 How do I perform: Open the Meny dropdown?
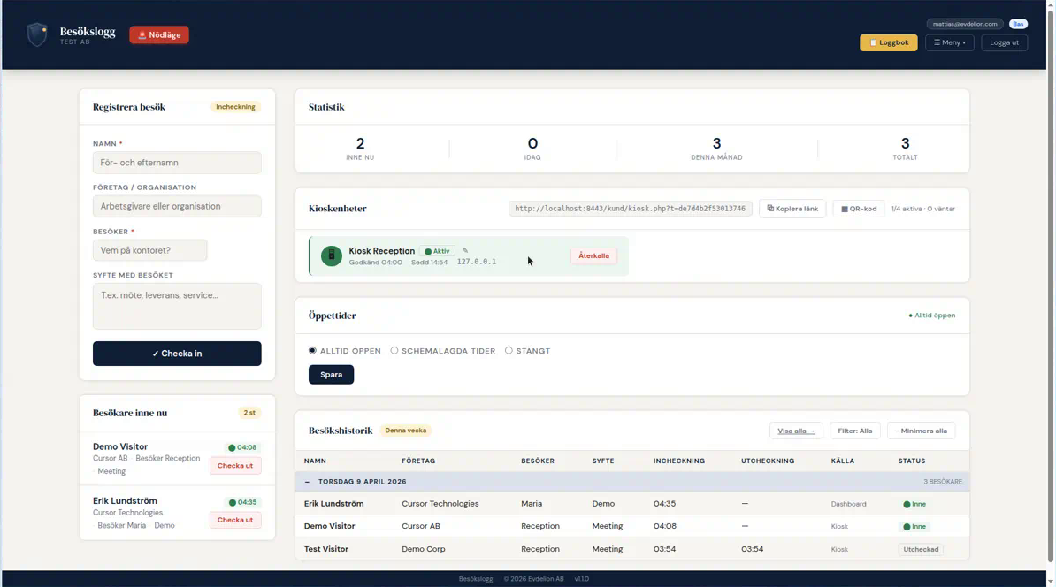(x=949, y=42)
